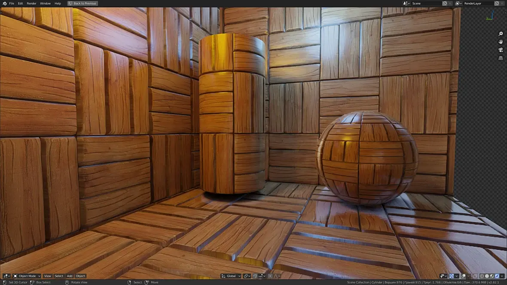507x285 pixels.
Task: Add new view layer beside RenderLayer
Action: 497,3
